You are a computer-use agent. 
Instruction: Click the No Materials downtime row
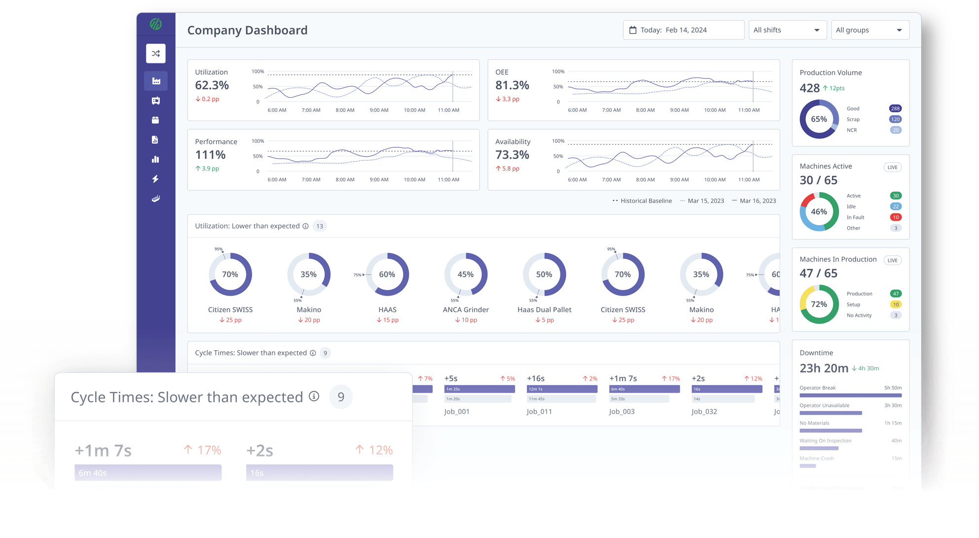(x=851, y=427)
